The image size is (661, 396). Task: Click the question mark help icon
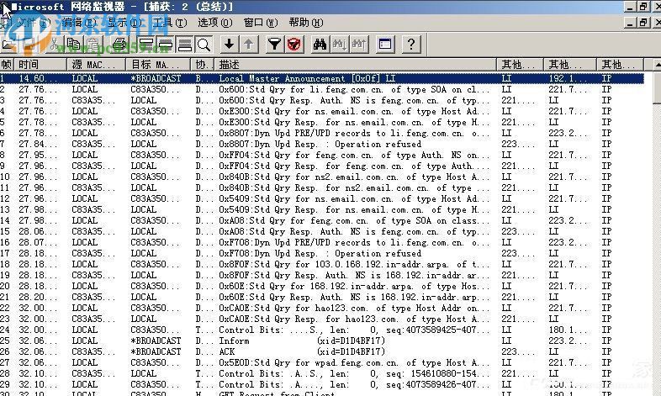click(410, 44)
